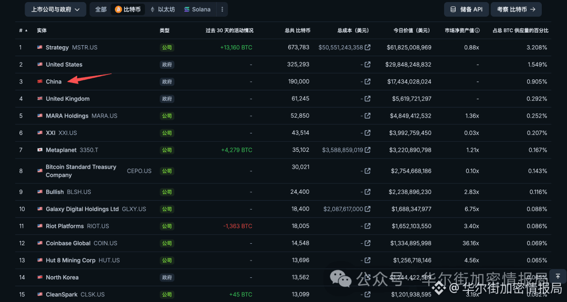Open China row external link icon
The width and height of the screenshot is (567, 302).
click(367, 81)
